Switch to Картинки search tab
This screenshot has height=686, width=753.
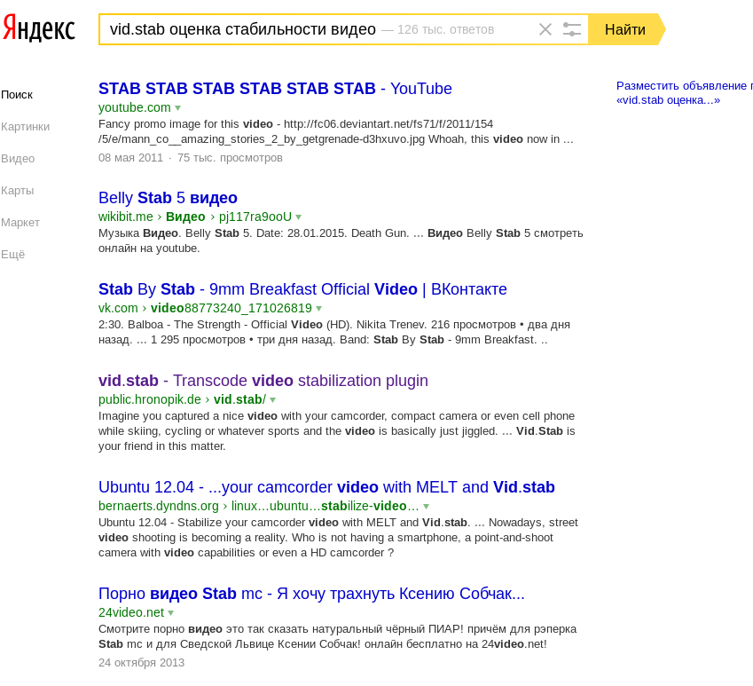tap(26, 126)
